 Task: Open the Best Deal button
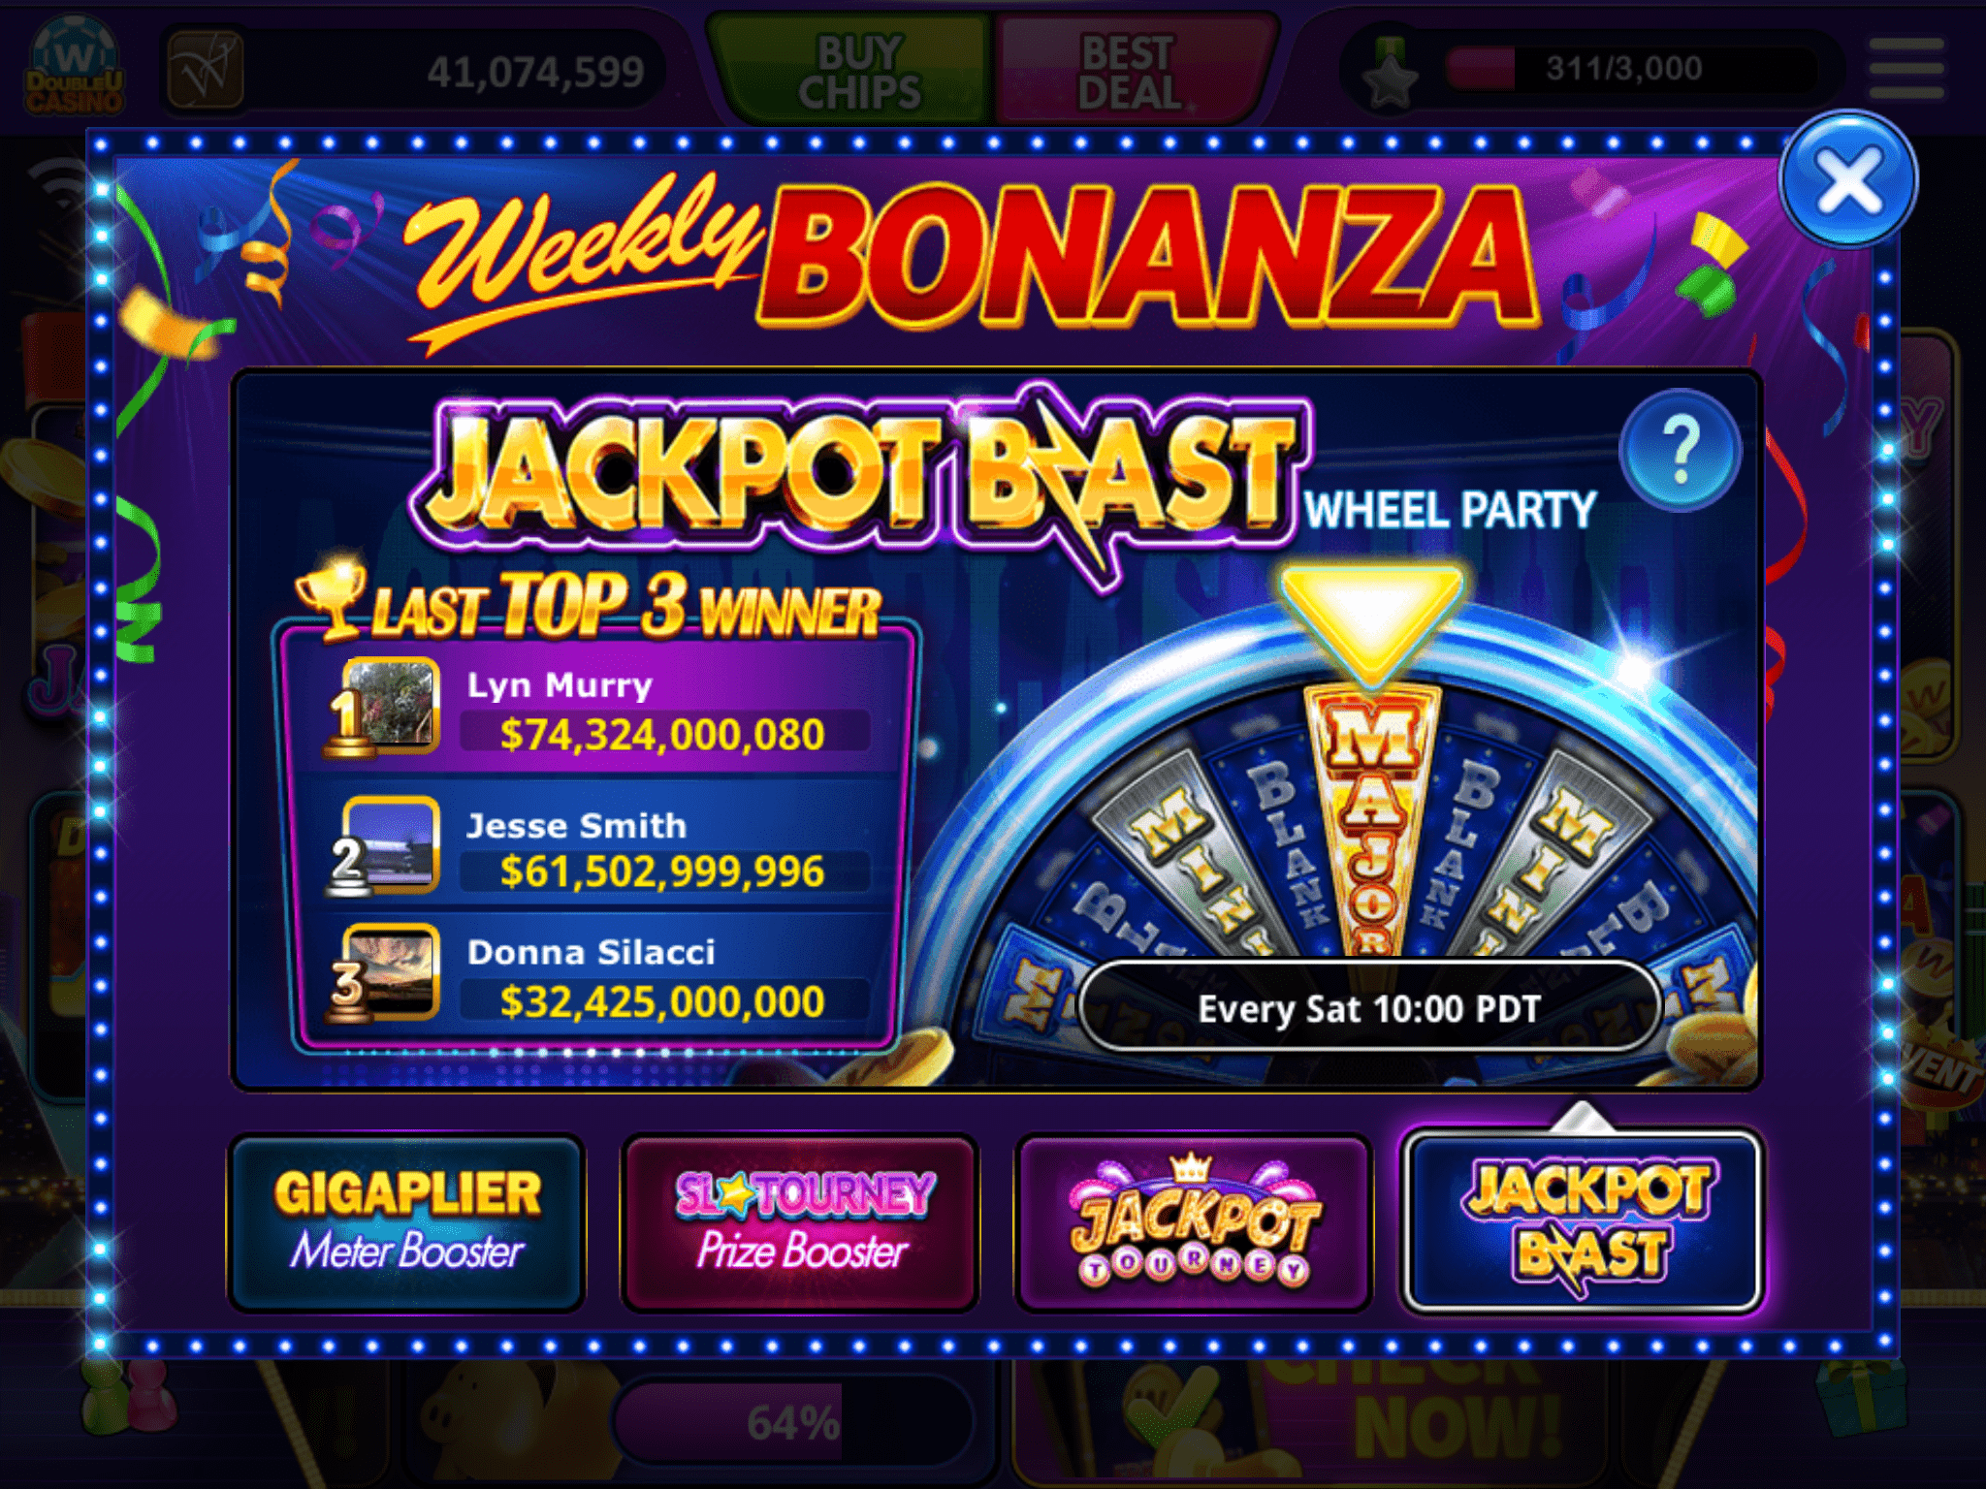[x=1131, y=72]
